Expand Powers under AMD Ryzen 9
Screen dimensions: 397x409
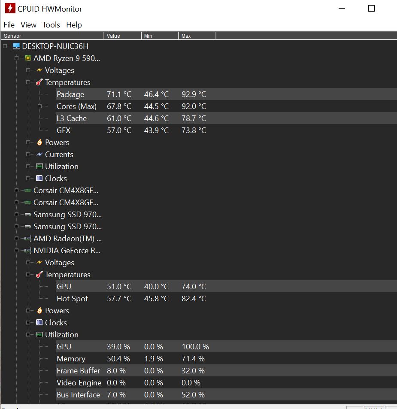click(x=28, y=142)
